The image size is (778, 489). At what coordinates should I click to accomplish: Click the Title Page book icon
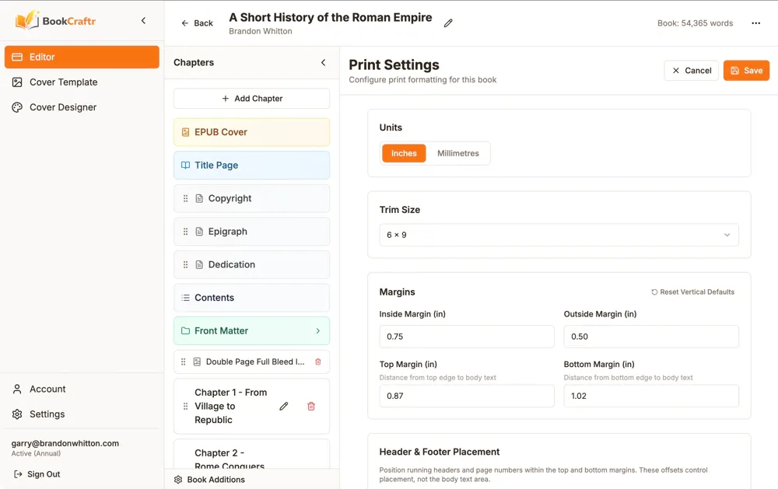(186, 165)
